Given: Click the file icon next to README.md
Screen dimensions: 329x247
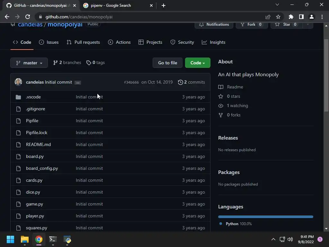Looking at the screenshot, I should [18, 144].
